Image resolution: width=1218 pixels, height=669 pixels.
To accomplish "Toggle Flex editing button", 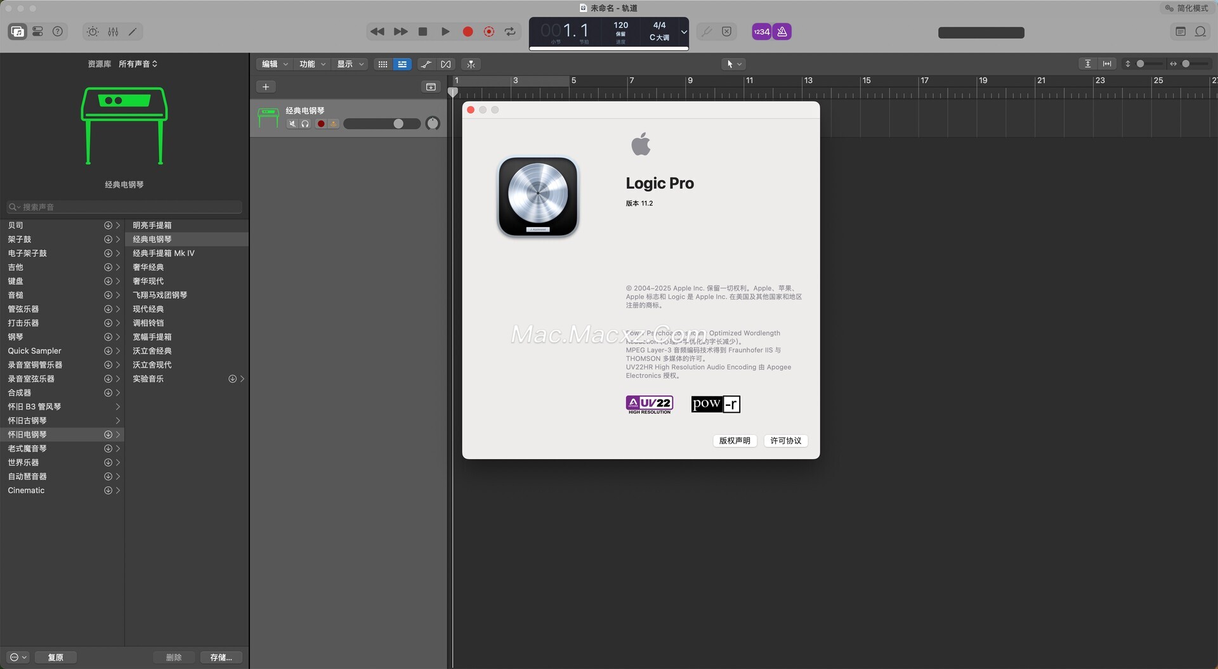I will coord(446,64).
